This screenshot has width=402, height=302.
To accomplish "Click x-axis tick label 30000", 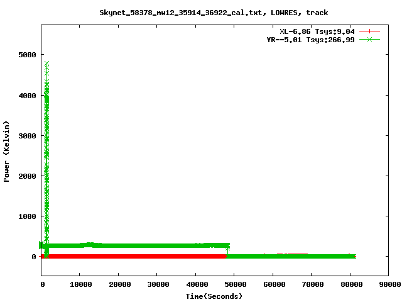I will click(x=158, y=284).
